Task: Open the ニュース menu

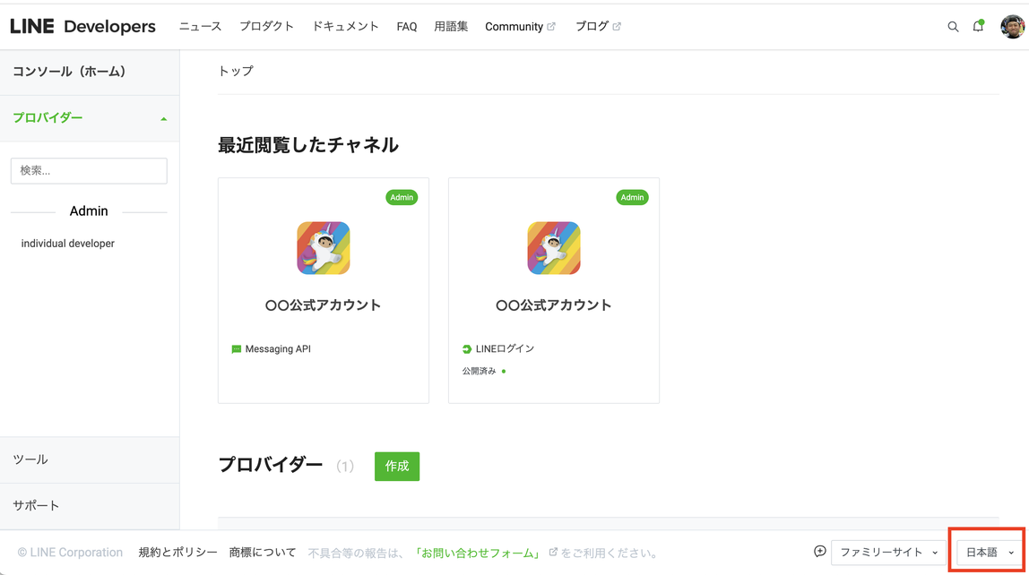Action: (x=200, y=27)
